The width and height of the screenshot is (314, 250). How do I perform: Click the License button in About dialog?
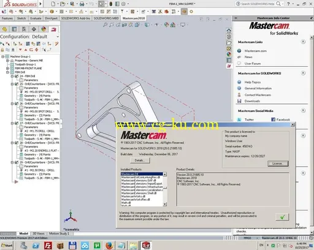click(278, 164)
